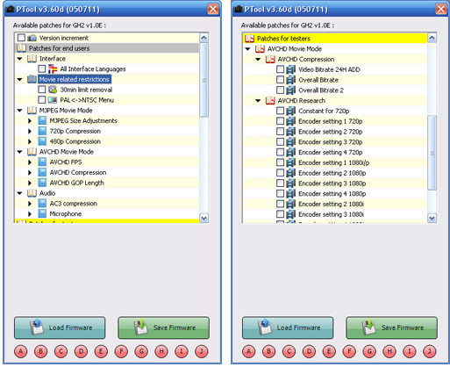Load Firmware in the right PTool window
Screen dimensions: 450x367
[x=288, y=327]
